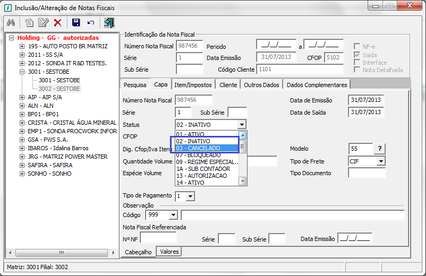Expand the 2011 - SS S/A tree node
This screenshot has height=276, width=426.
(22, 55)
